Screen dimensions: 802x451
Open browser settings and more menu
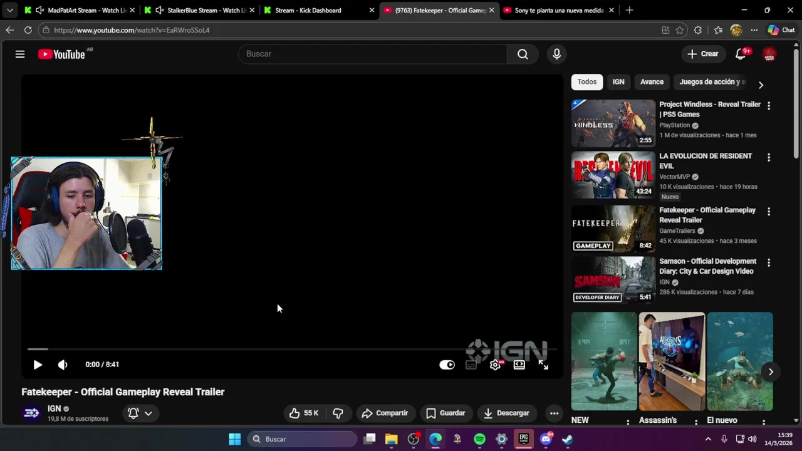(x=754, y=30)
